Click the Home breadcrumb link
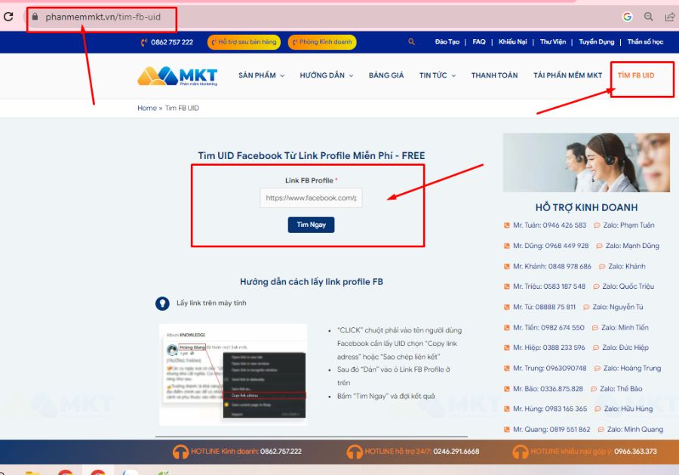 (147, 107)
